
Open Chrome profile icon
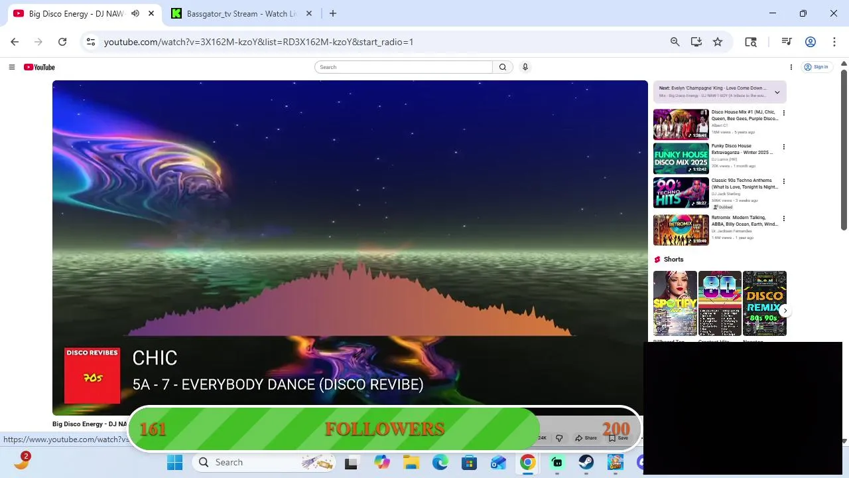coord(810,42)
